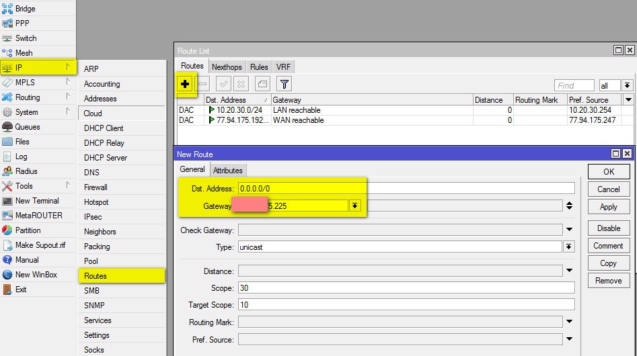Click the Dst. Address input field
The image size is (637, 356).
pyautogui.click(x=406, y=189)
